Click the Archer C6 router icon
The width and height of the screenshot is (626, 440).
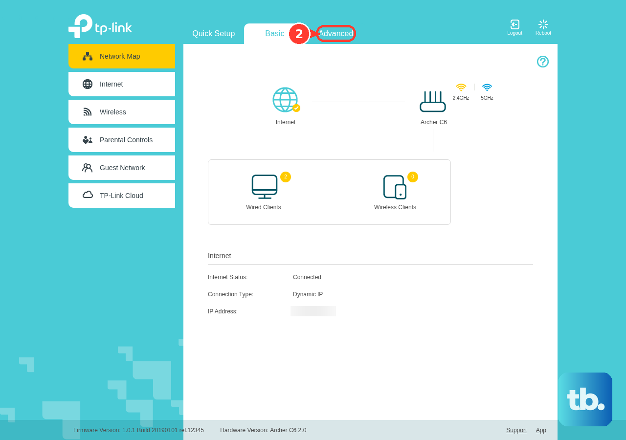tap(433, 102)
